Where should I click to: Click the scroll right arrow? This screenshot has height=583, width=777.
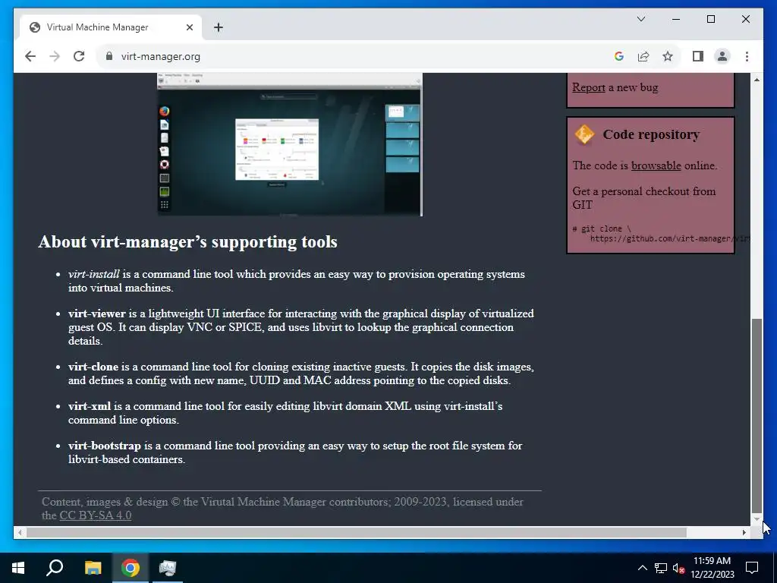click(744, 532)
